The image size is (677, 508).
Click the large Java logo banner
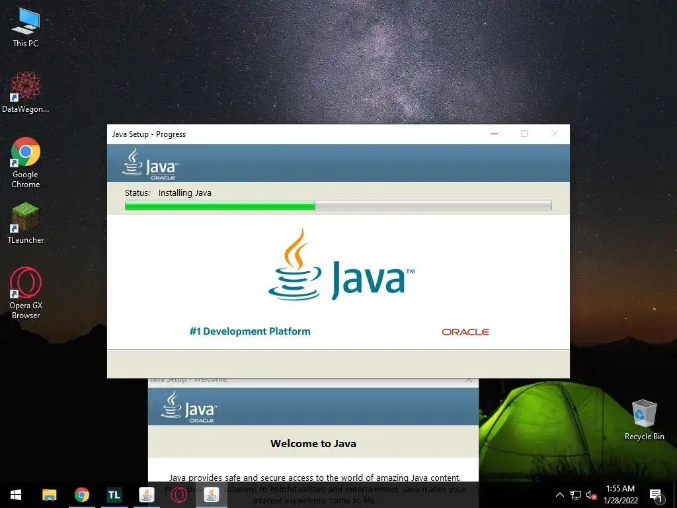point(341,265)
